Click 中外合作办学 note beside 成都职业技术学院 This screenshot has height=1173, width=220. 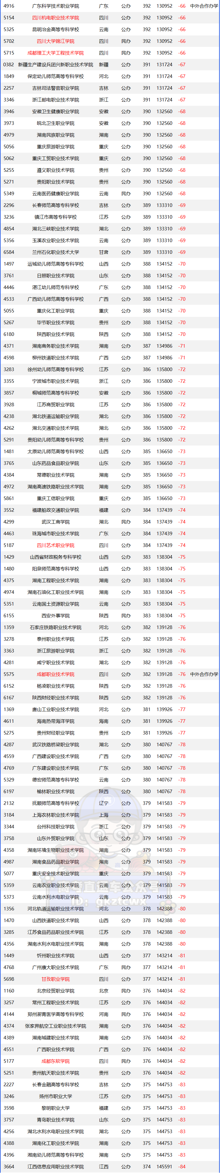[204, 674]
